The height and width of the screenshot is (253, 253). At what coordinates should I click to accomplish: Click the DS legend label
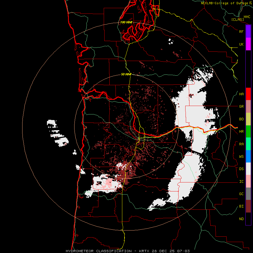[241, 169]
